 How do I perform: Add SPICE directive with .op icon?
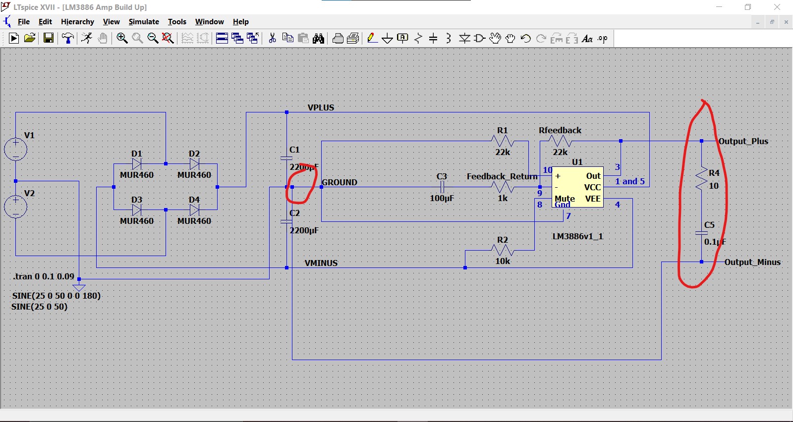tap(603, 38)
